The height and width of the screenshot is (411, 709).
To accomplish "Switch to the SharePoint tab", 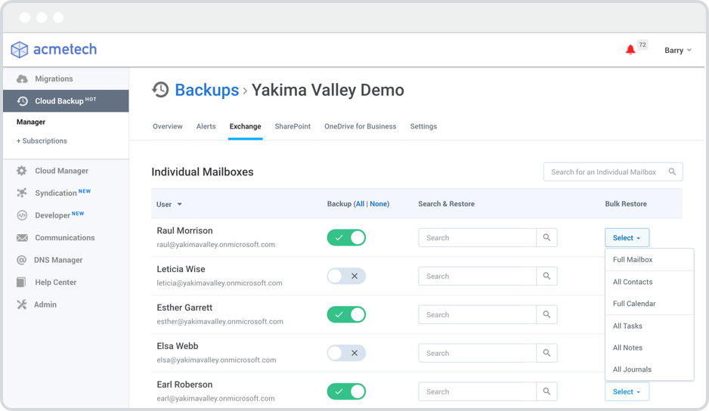I will pos(293,126).
